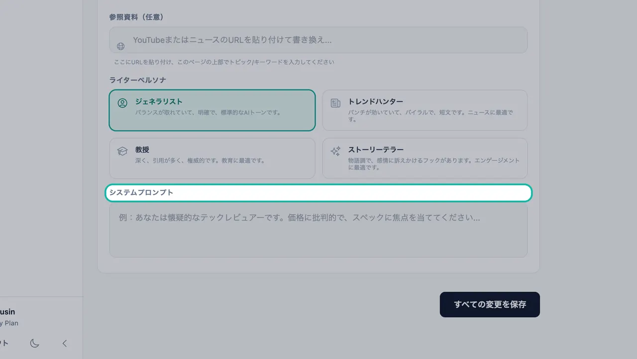
Task: Click the ジェネラリスト person icon
Action: pos(122,103)
